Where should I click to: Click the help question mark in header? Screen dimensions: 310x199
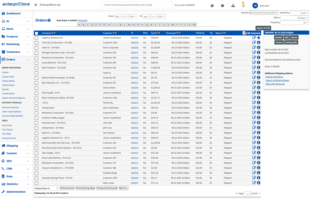(223, 6)
